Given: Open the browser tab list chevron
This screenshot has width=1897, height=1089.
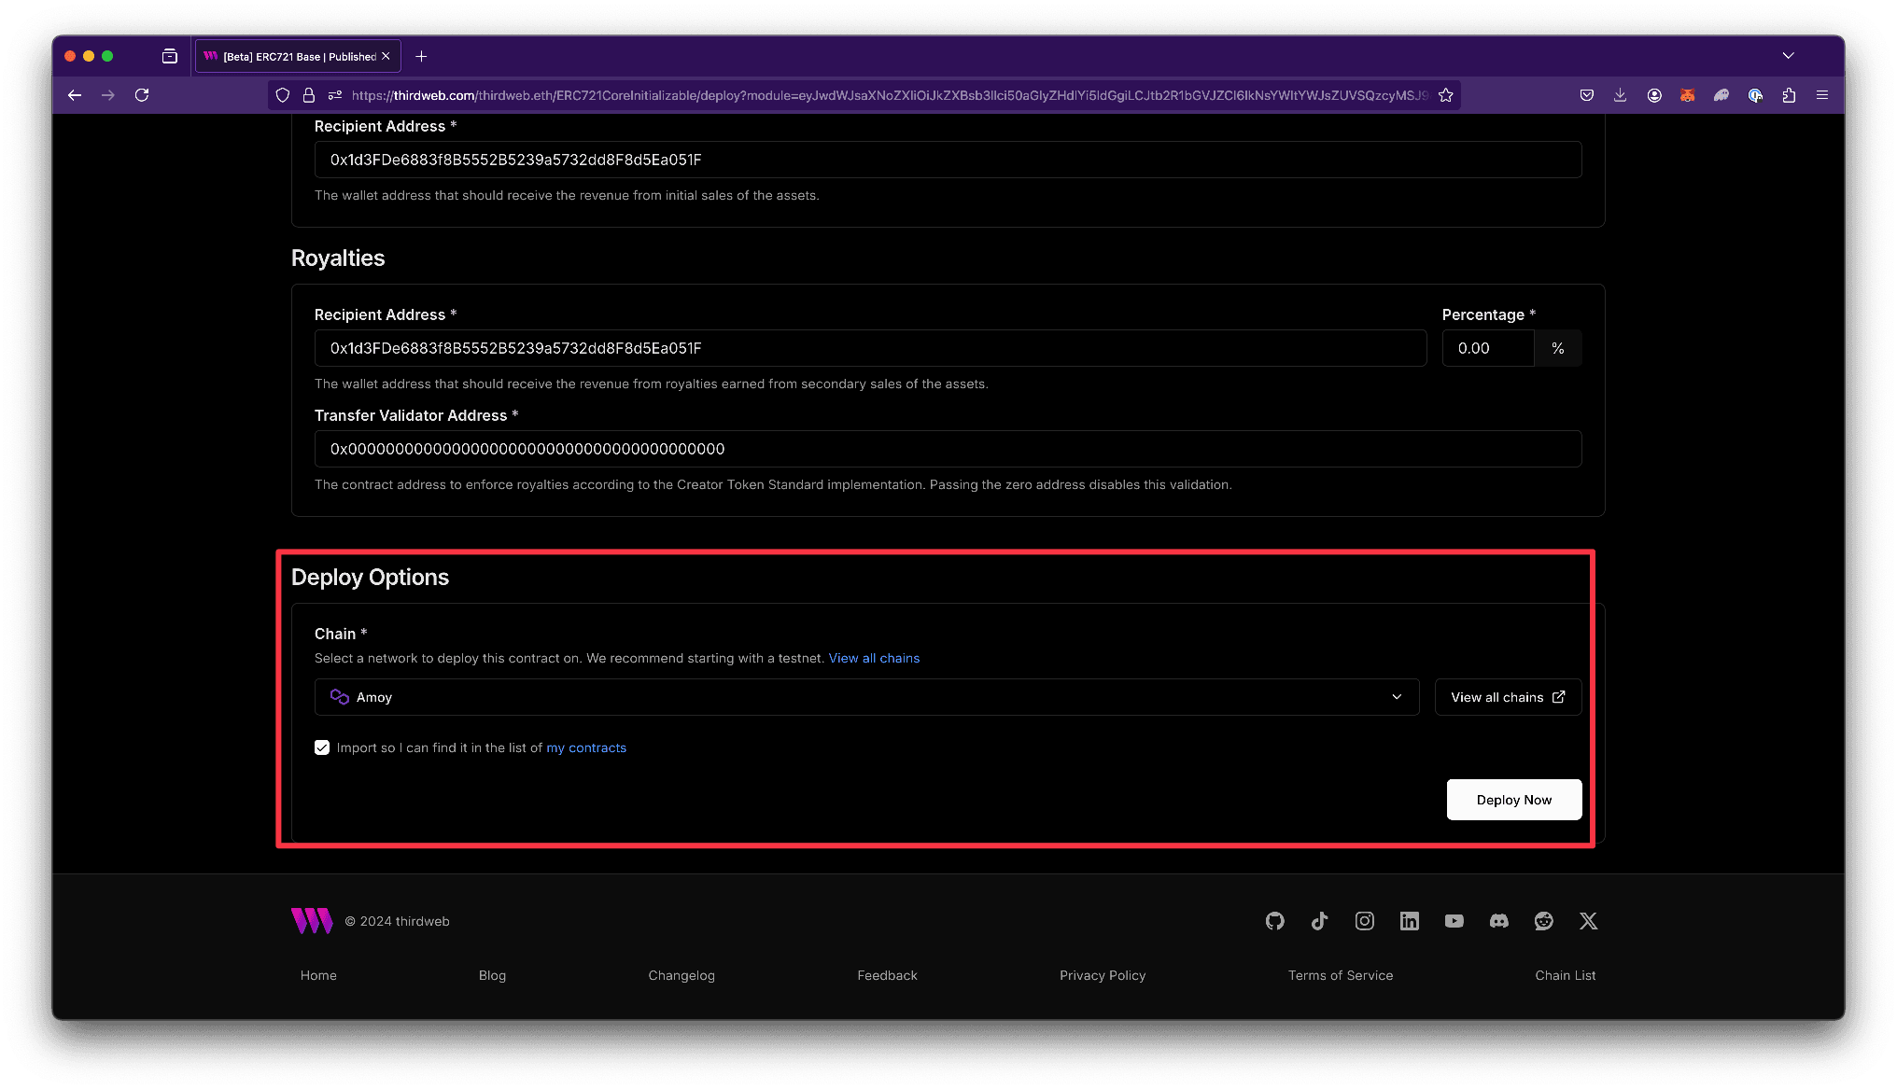Looking at the screenshot, I should coord(1788,55).
